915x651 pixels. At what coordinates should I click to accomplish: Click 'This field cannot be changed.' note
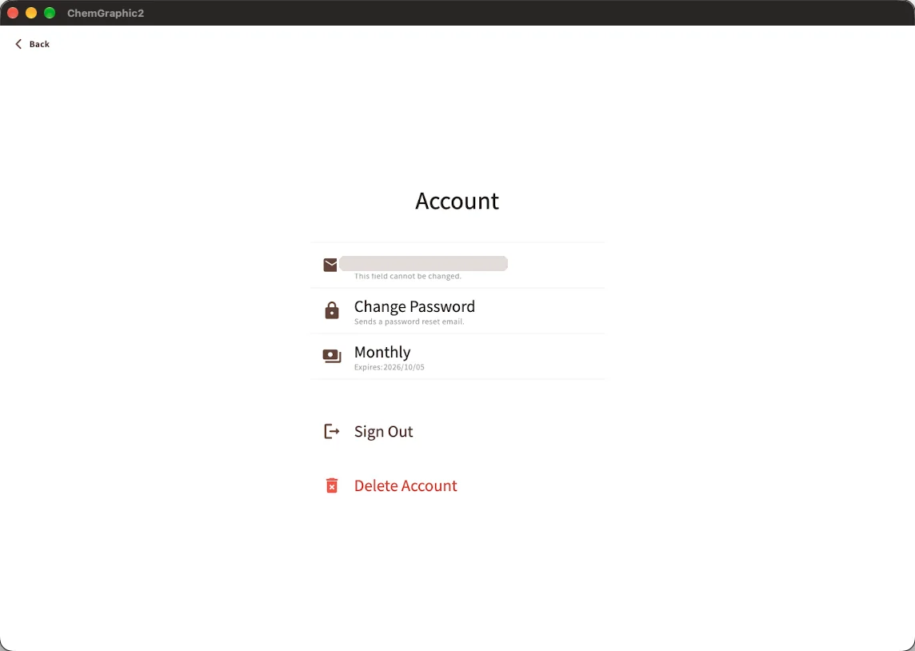[407, 277]
